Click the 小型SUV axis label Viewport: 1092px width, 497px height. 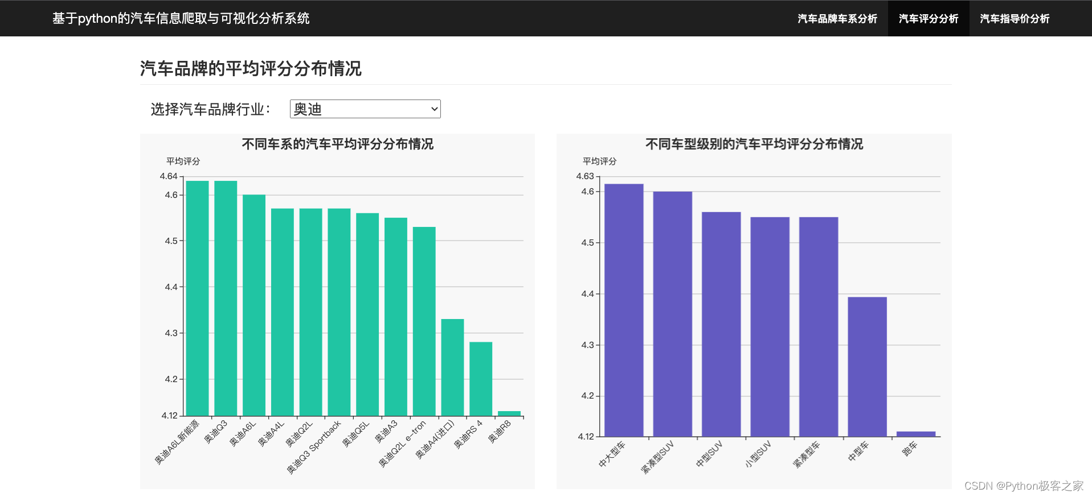pyautogui.click(x=758, y=454)
